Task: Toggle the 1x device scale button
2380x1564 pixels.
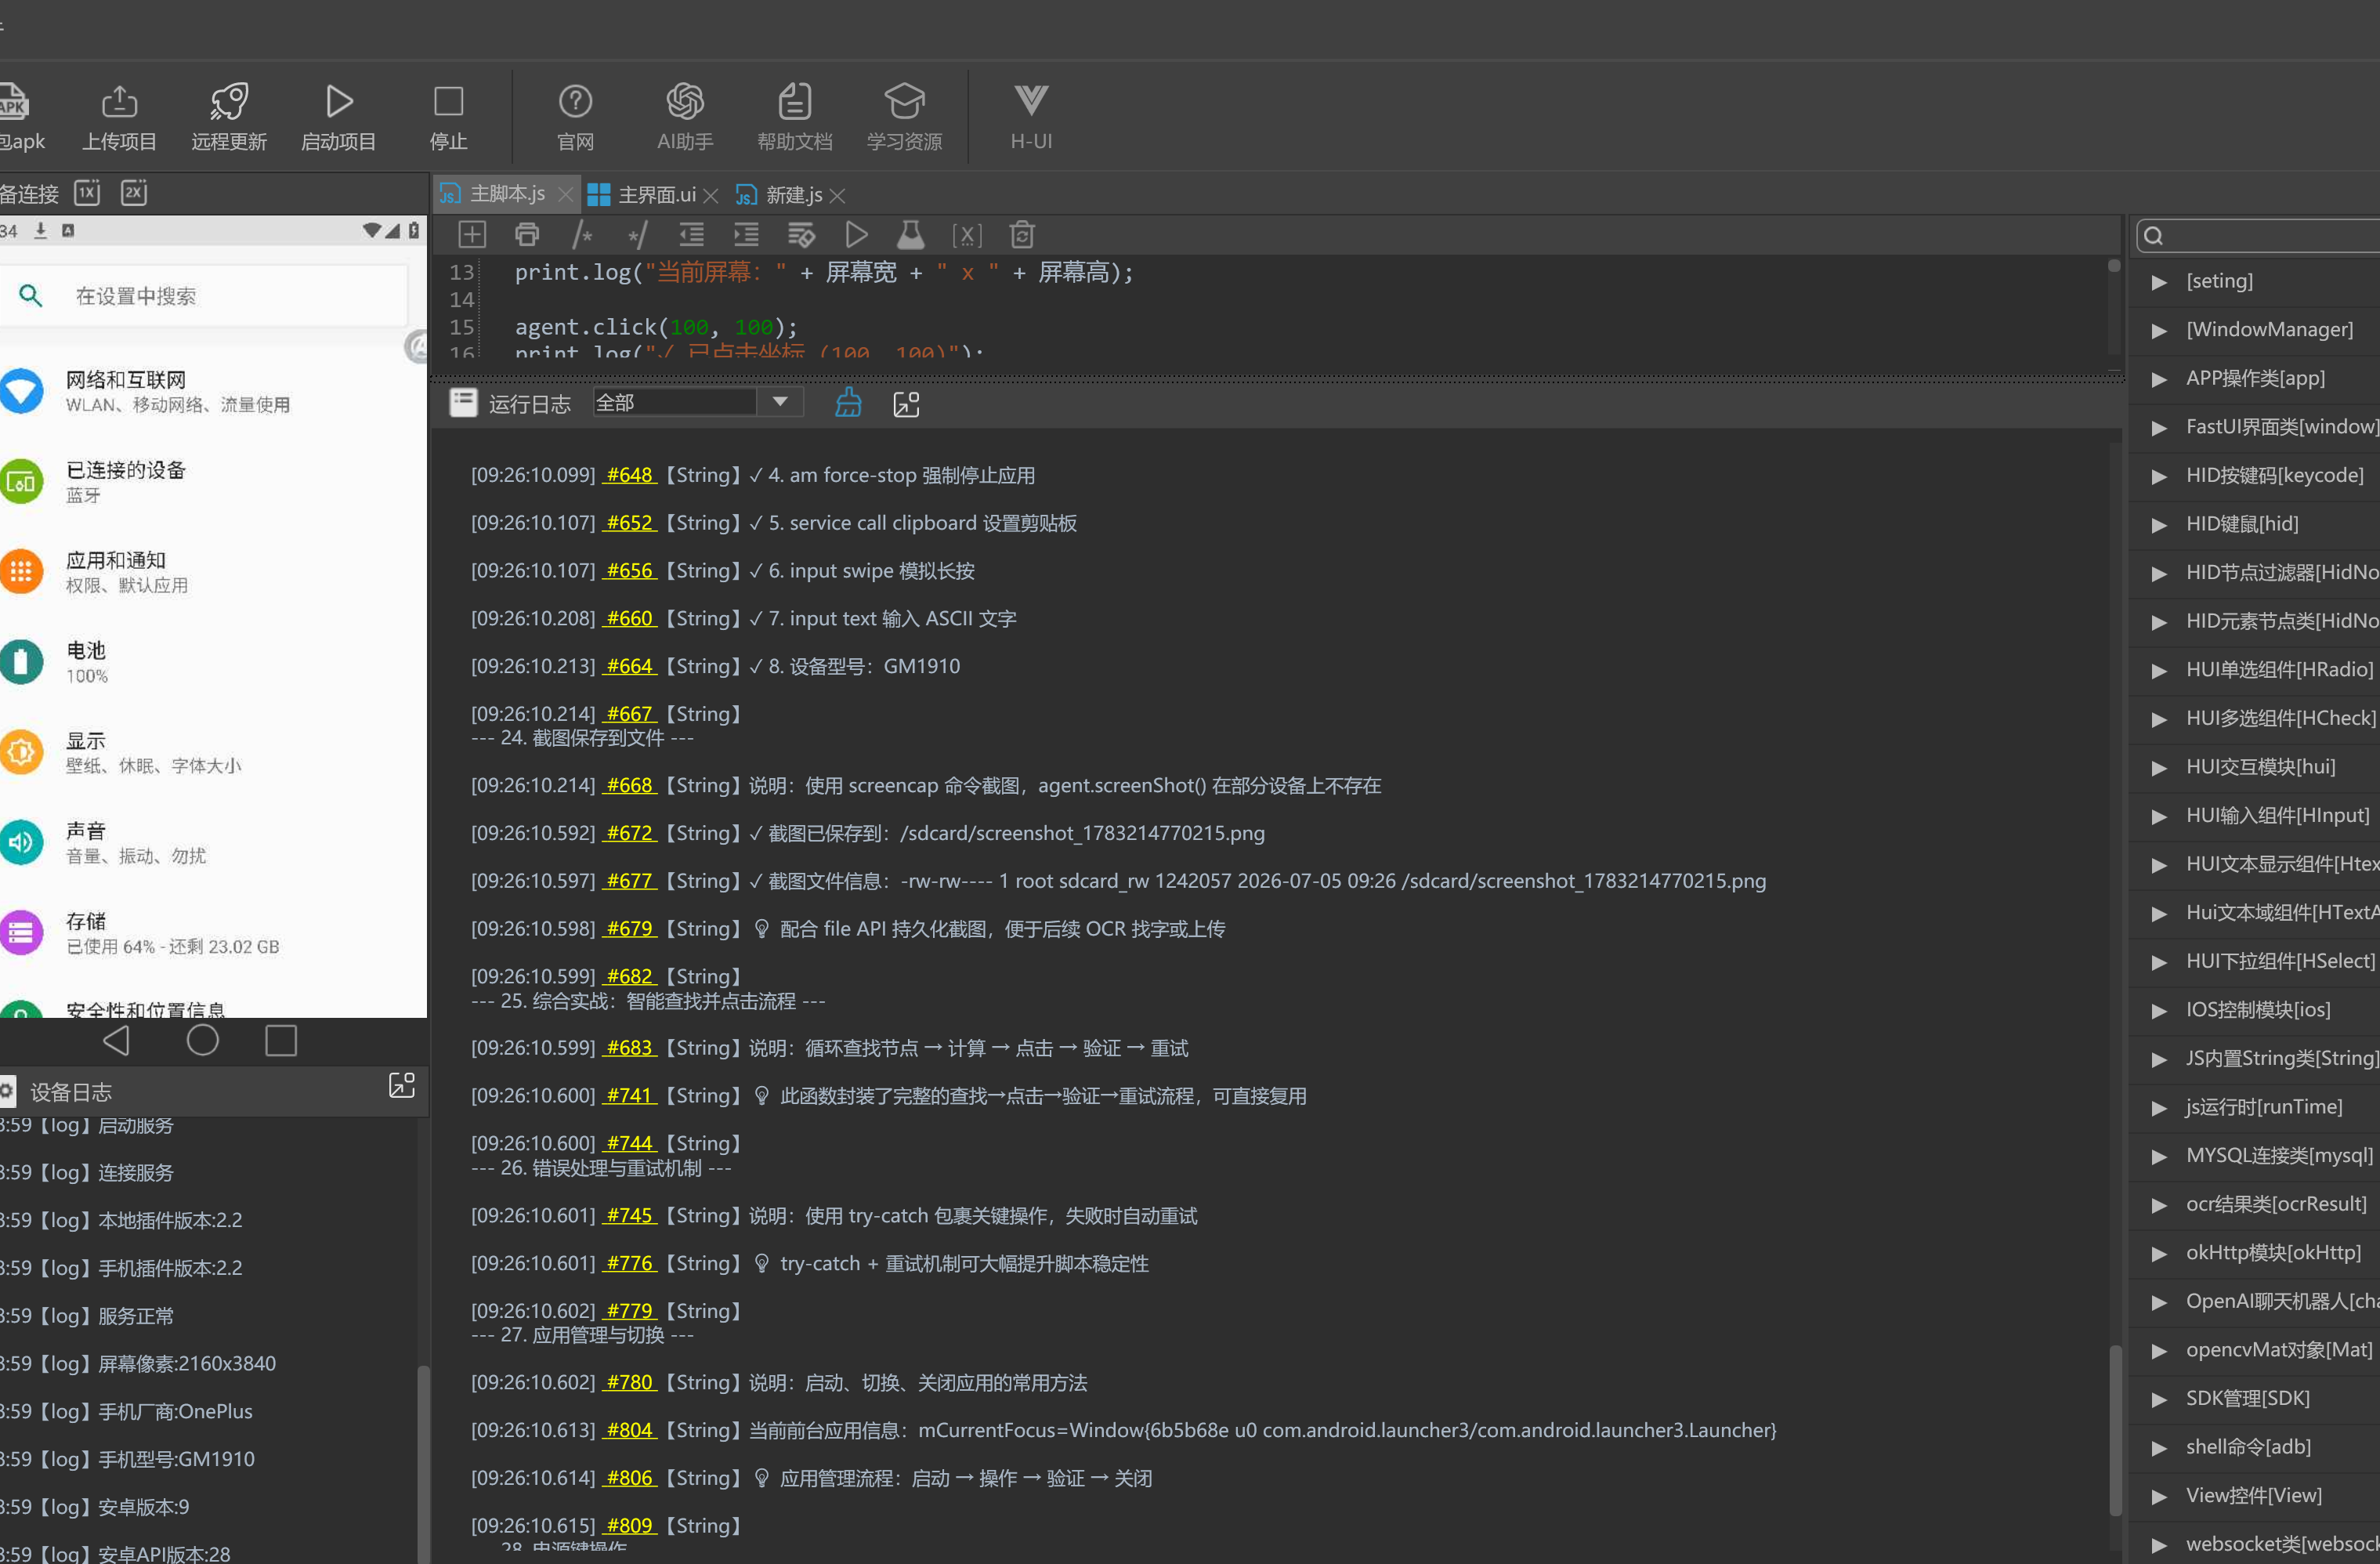Action: coord(87,192)
